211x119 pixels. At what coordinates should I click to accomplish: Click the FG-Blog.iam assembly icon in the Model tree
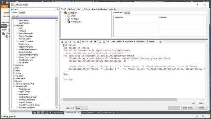(x=66, y=13)
